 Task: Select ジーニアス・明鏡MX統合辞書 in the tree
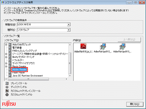[x=40, y=54]
